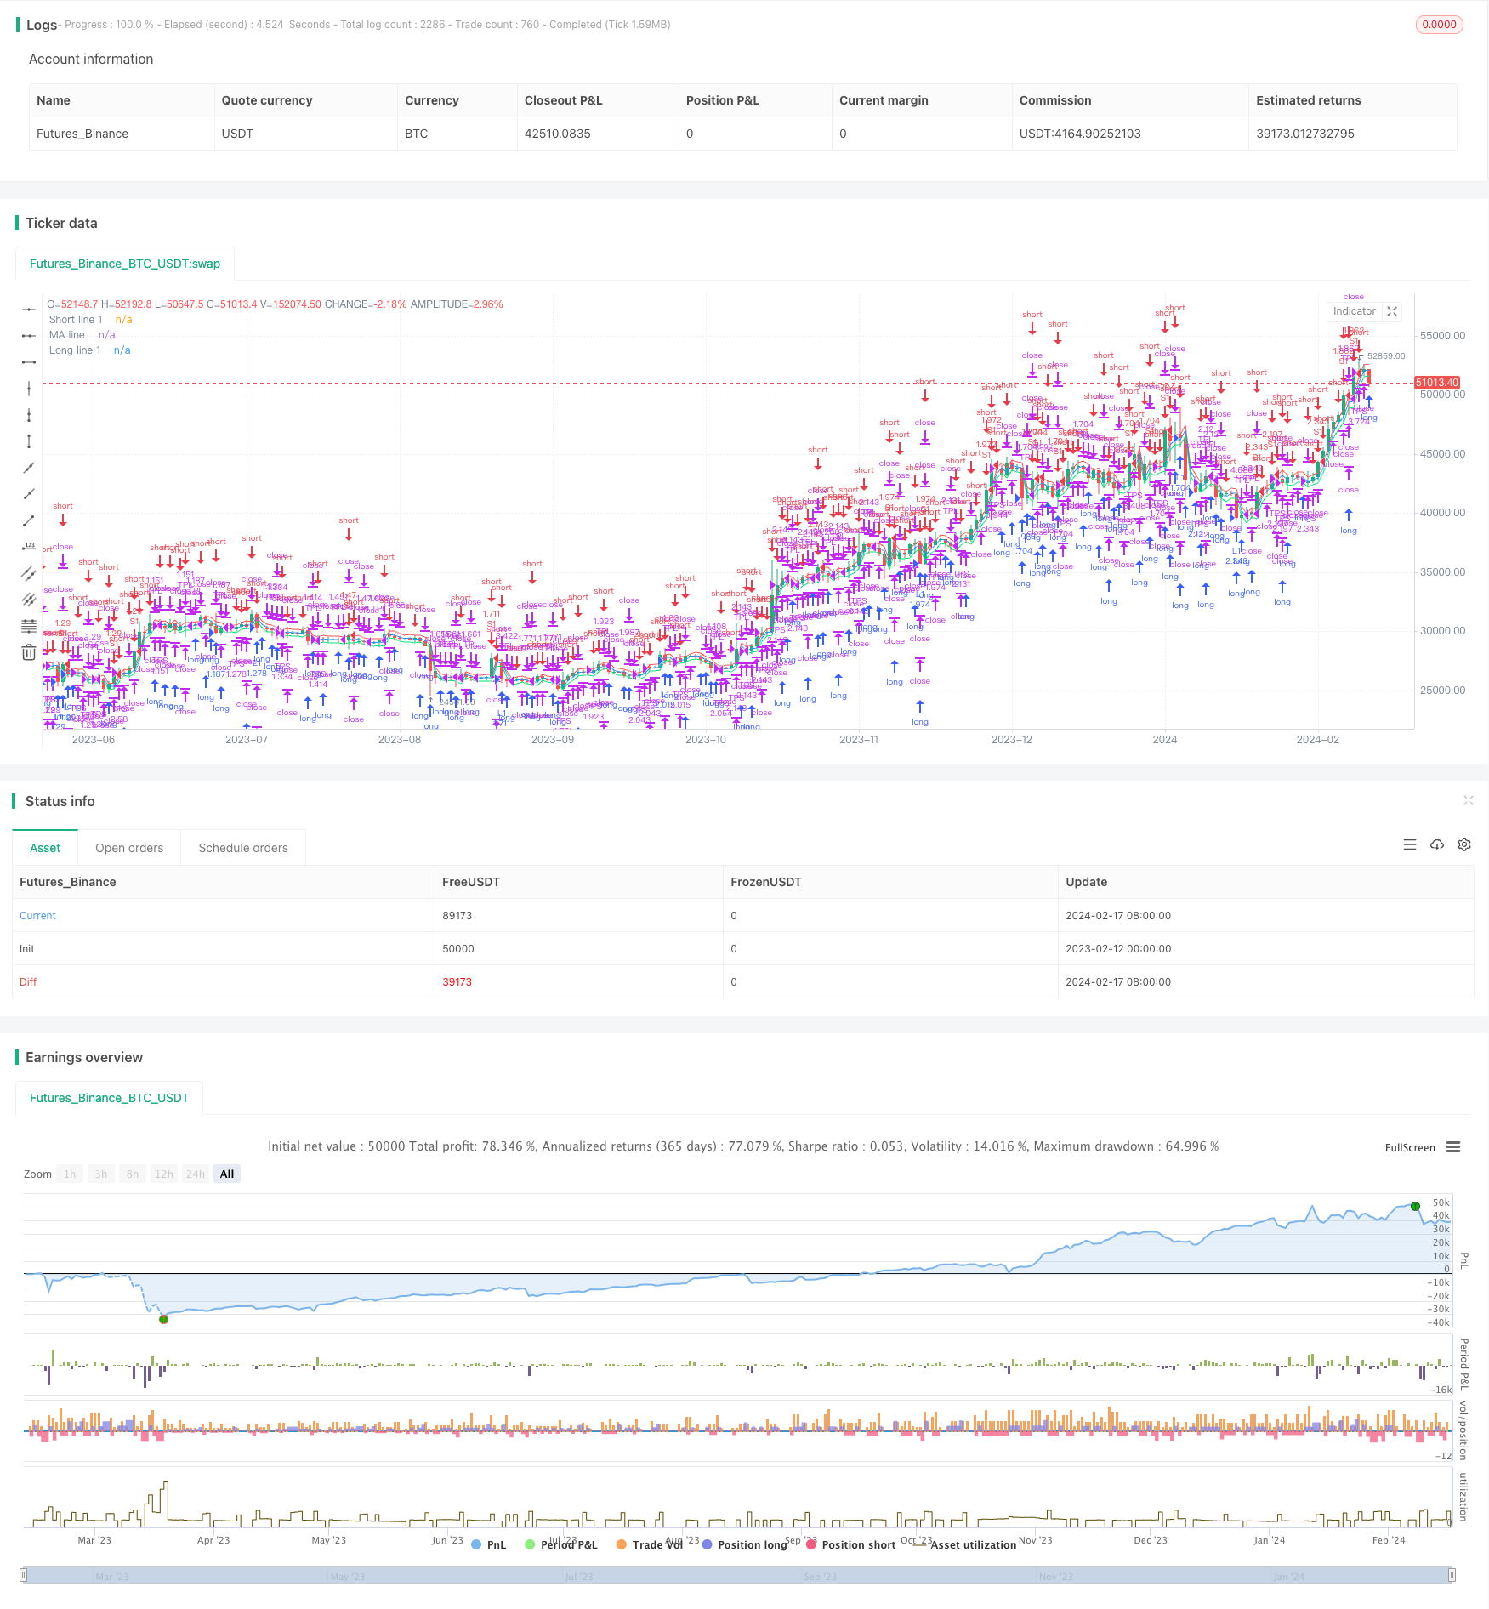Open the list menu icon in Status info
This screenshot has height=1609, width=1489.
(x=1410, y=844)
